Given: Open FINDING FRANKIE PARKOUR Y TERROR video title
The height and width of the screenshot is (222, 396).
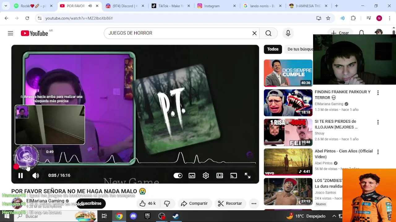Looking at the screenshot, I should 342,95.
